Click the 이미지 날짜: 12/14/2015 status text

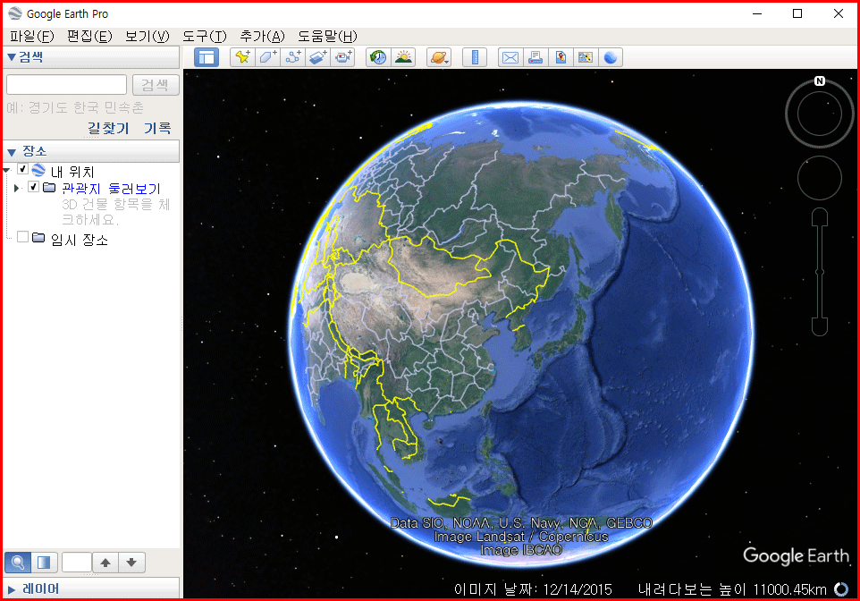tap(533, 589)
